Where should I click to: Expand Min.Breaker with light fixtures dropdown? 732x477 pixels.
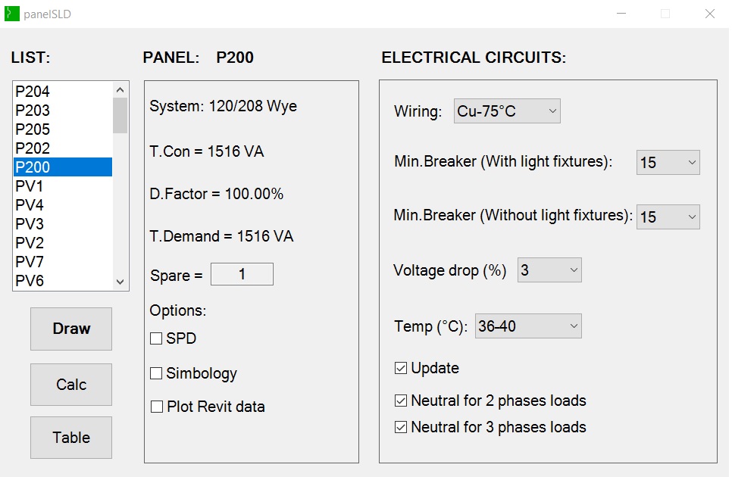click(668, 163)
